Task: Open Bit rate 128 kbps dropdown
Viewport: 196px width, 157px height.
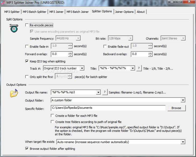Action: pos(130,38)
